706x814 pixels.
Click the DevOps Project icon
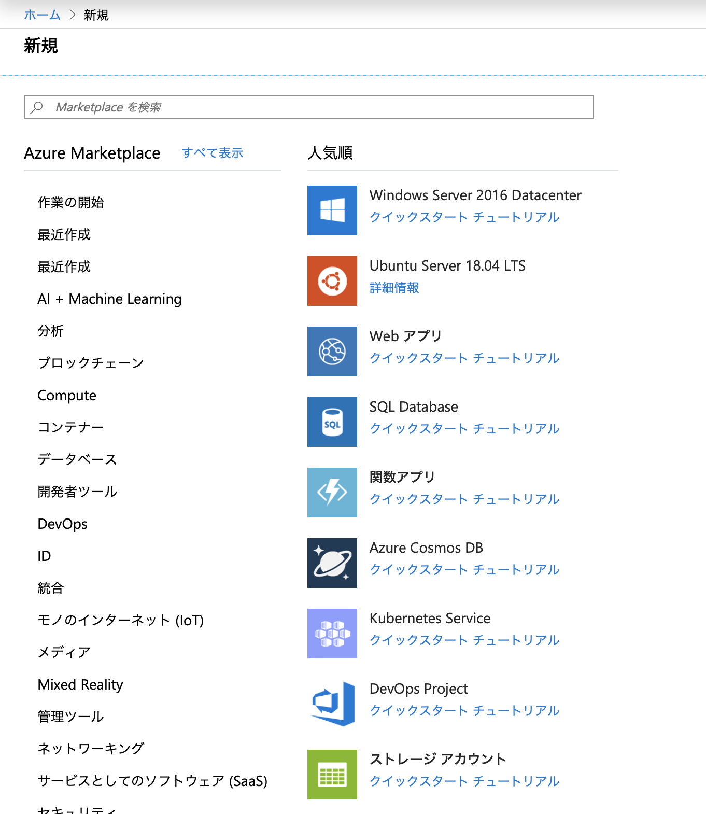point(332,704)
